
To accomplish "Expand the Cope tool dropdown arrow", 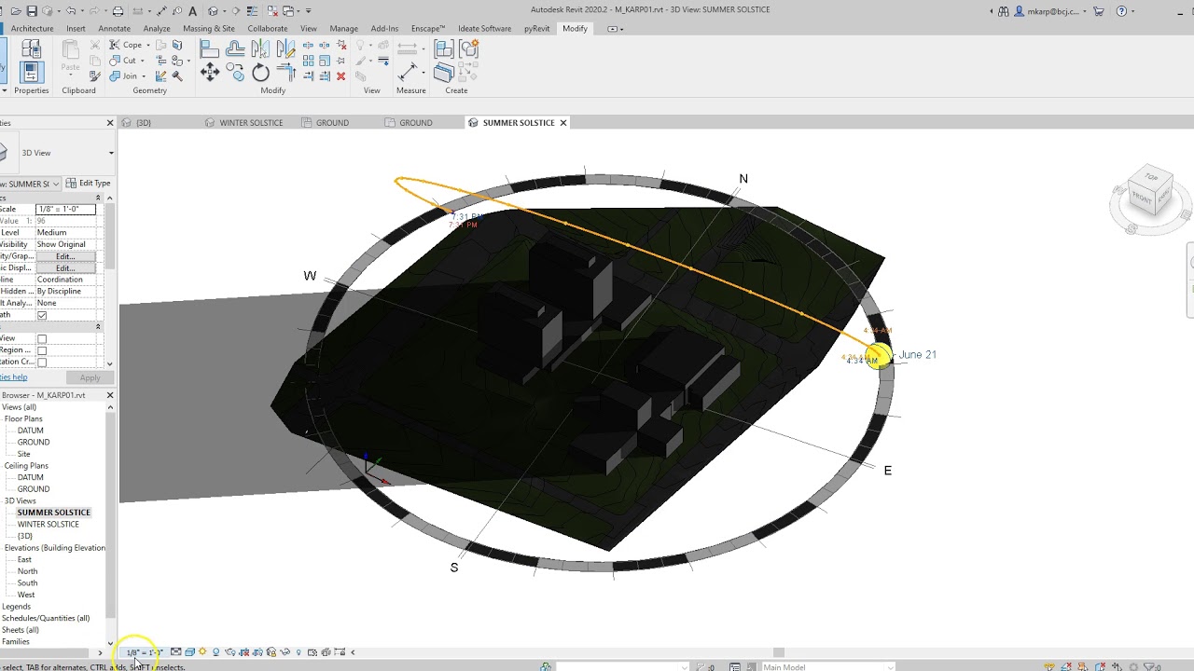I will click(x=148, y=45).
